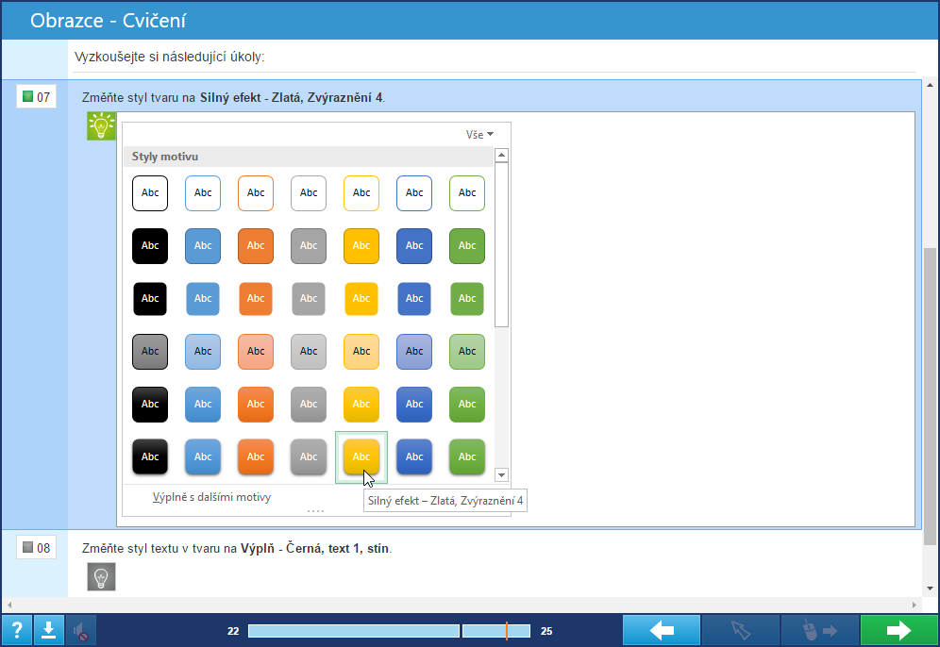
Task: Click the green lightbulb hint for task 07
Action: point(101,125)
